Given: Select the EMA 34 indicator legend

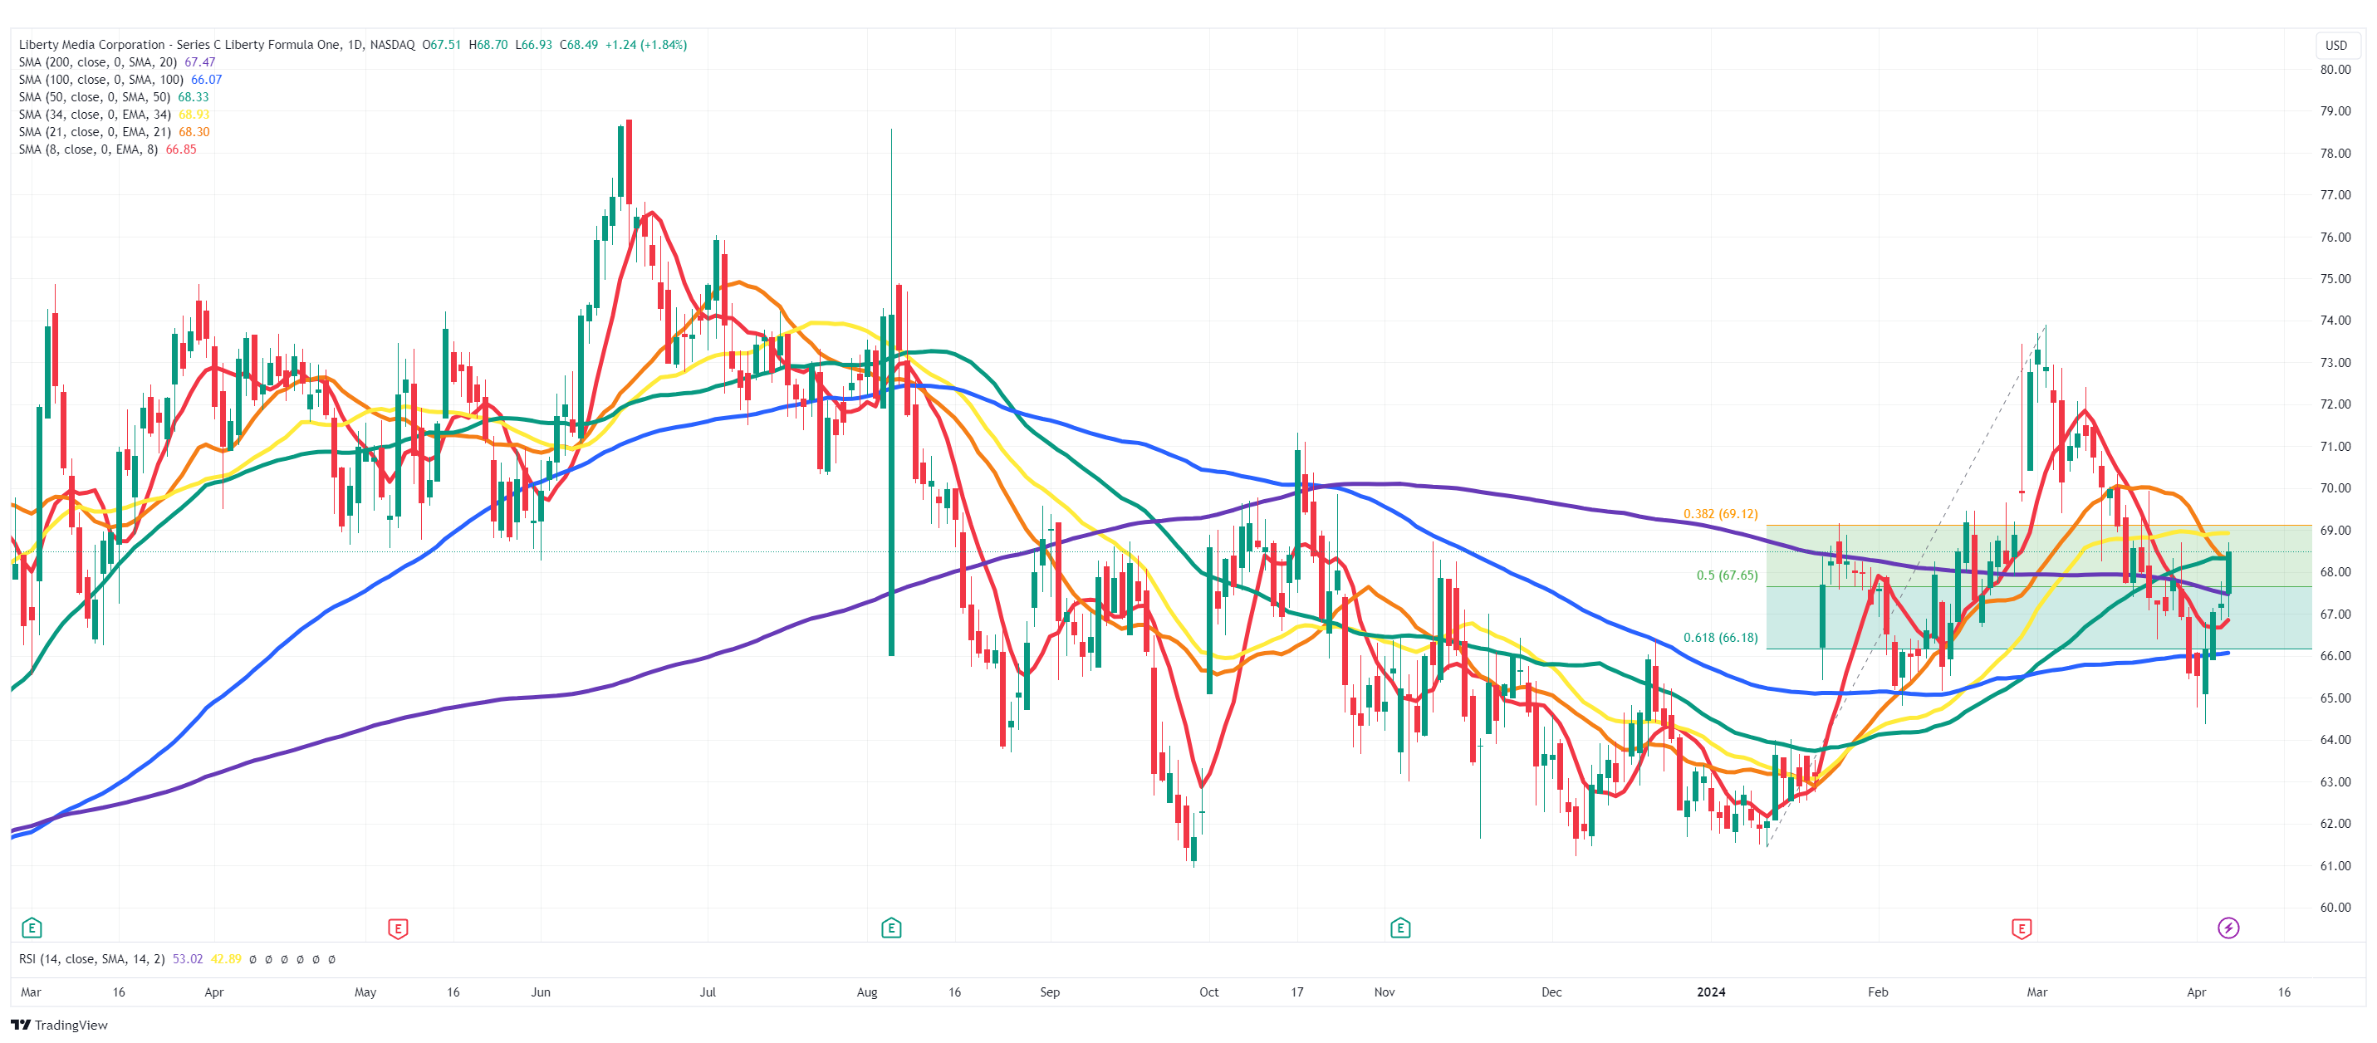Looking at the screenshot, I should pos(94,115).
